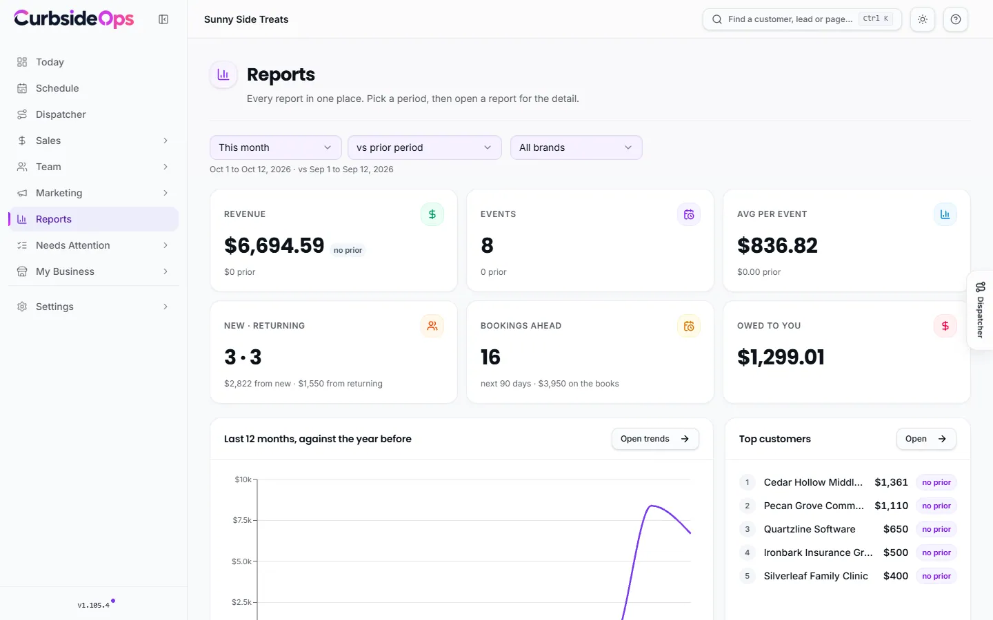
Task: Click the CurbsideOps logo
Action: coord(74,19)
